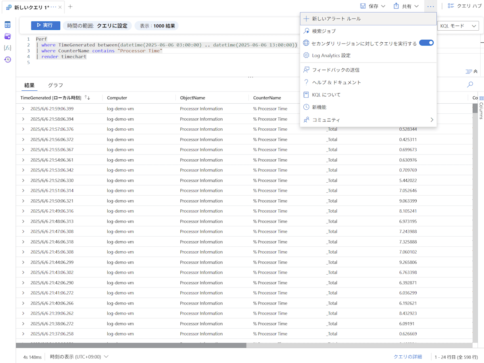484x363 pixels.
Task: Click the 2025/6/6 21:50:06.321 timestamp cell
Action: [52, 201]
